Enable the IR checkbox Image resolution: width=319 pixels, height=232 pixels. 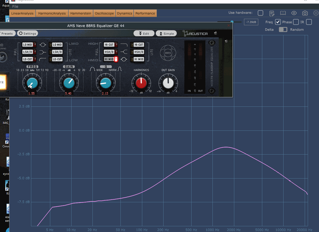tap(309, 22)
